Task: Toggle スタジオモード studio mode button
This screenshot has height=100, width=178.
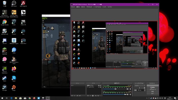Action: [153, 89]
